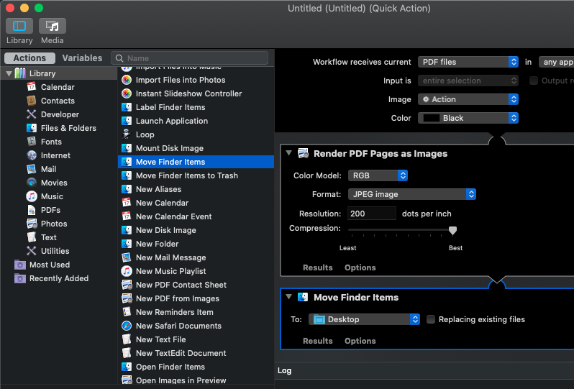Viewport: 574px width, 389px height.
Task: Open the To Desktop destination dropdown
Action: [x=364, y=319]
